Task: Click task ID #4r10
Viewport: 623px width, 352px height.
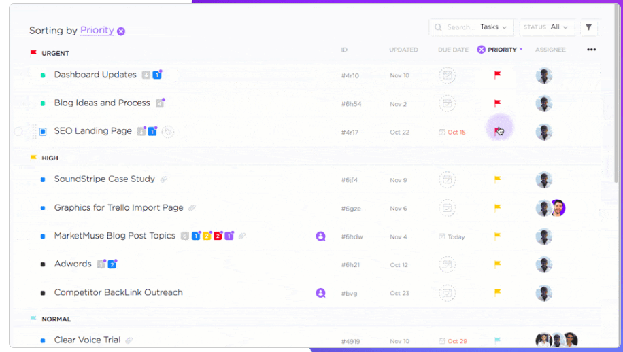Action: pyautogui.click(x=350, y=76)
